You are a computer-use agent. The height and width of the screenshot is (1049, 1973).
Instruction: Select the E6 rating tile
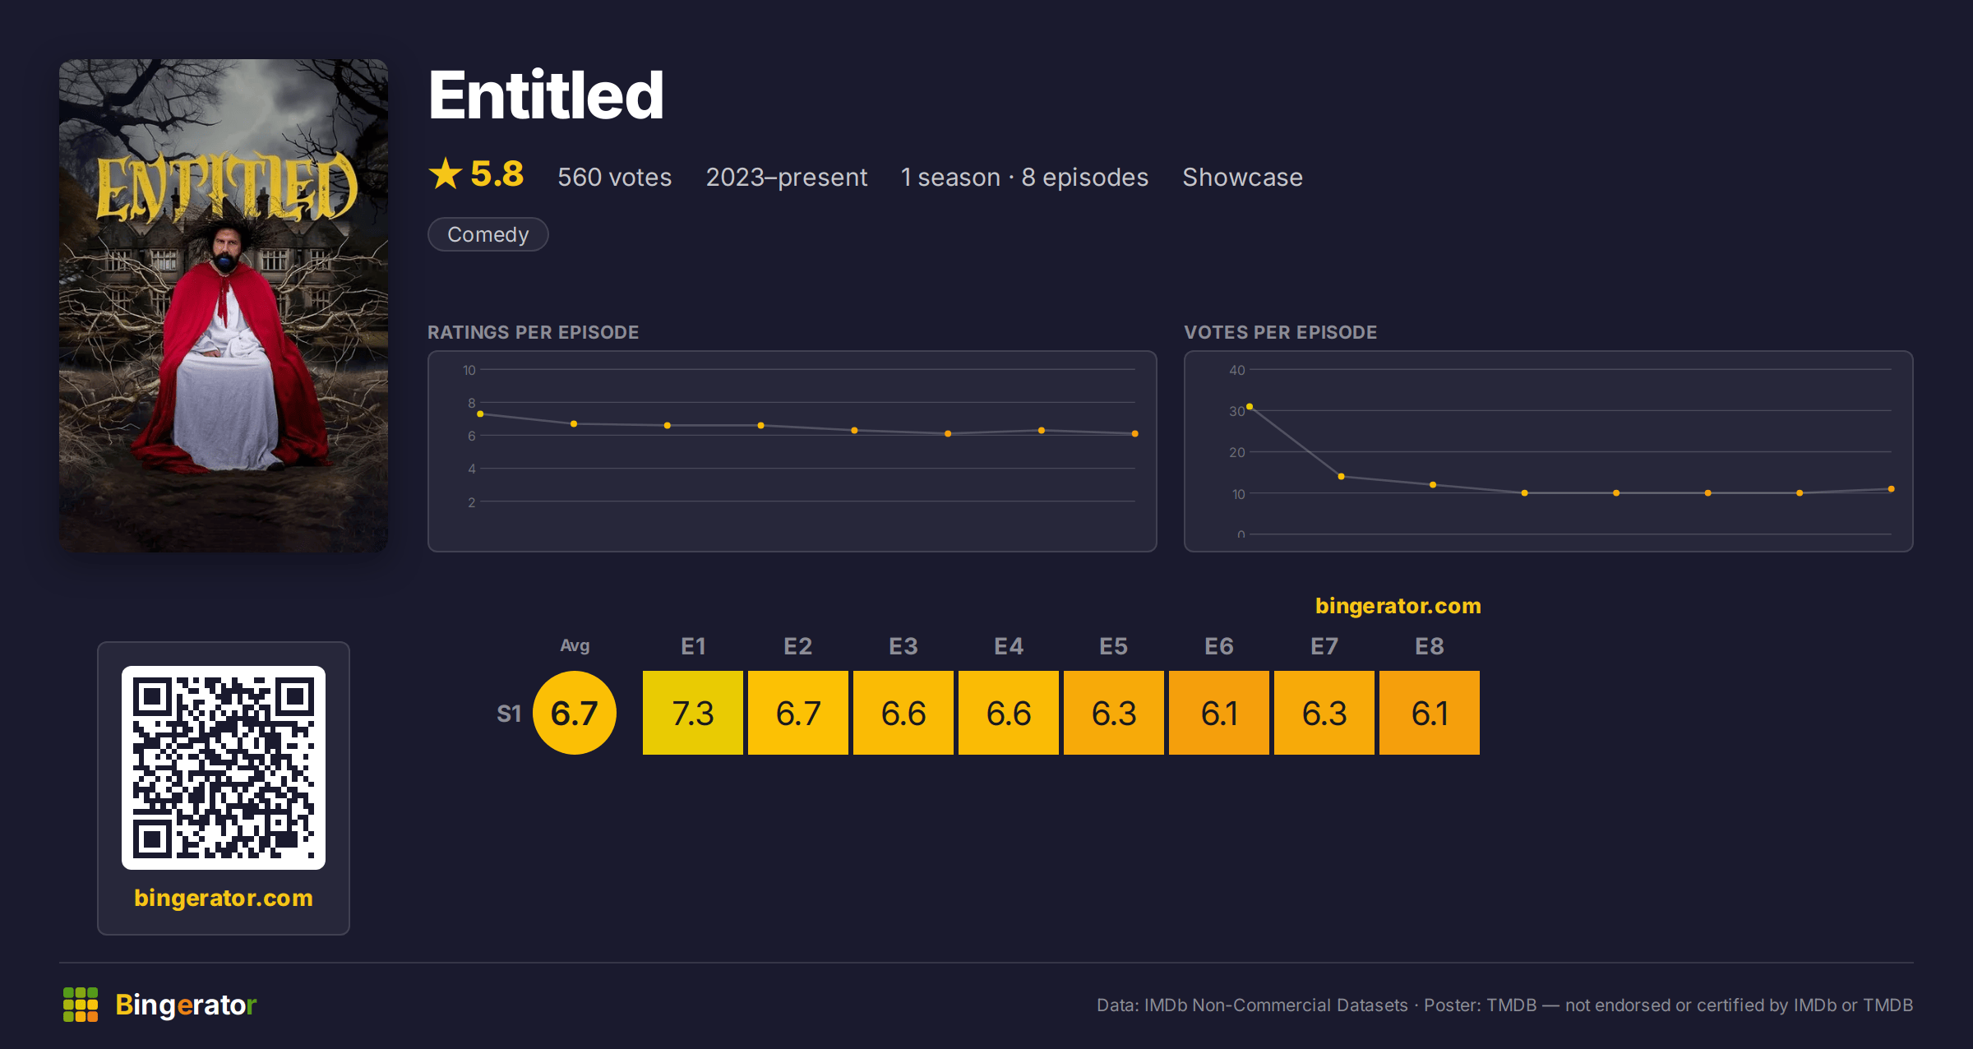click(x=1219, y=713)
